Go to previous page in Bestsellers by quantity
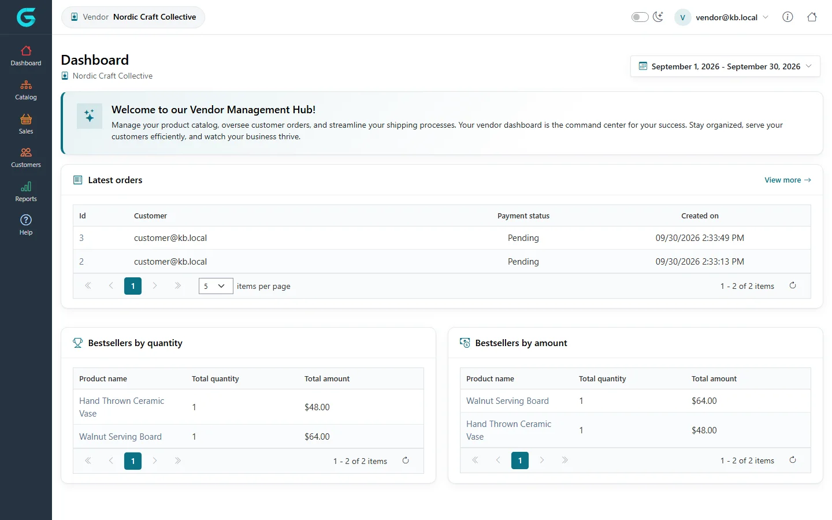 111,460
